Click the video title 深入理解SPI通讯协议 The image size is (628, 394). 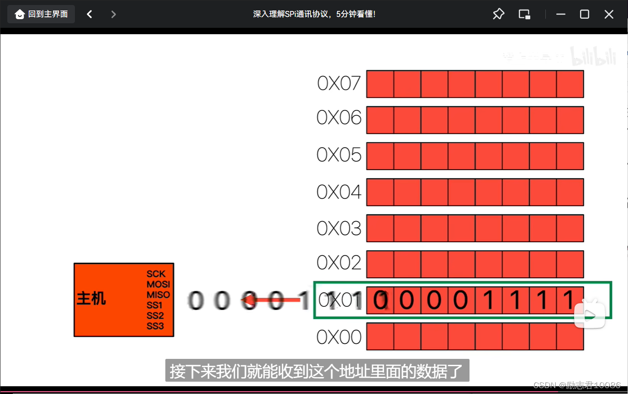point(314,14)
